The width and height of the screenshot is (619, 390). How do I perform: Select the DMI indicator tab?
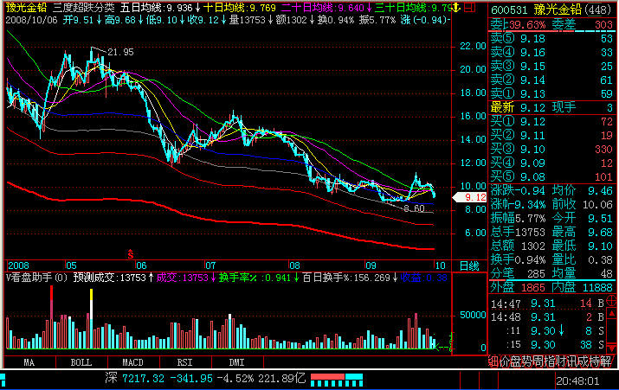coord(237,362)
